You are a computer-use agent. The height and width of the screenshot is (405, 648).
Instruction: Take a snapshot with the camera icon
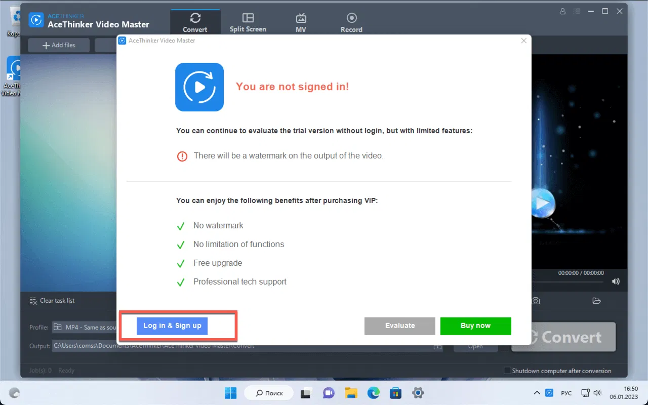(536, 301)
